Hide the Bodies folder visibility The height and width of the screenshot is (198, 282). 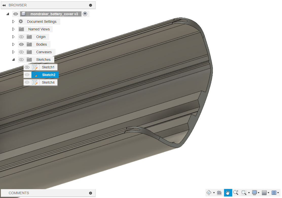click(22, 44)
